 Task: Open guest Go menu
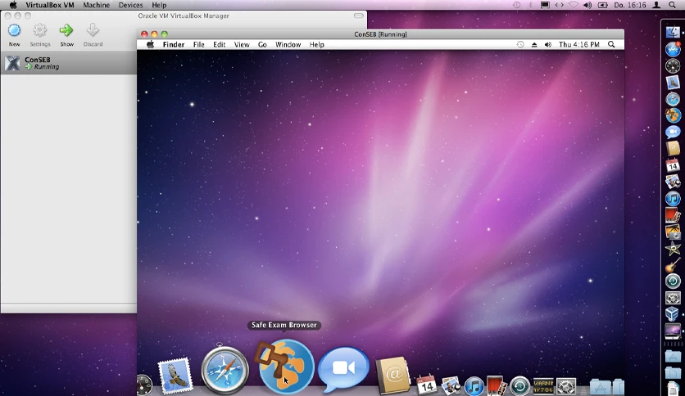point(262,44)
